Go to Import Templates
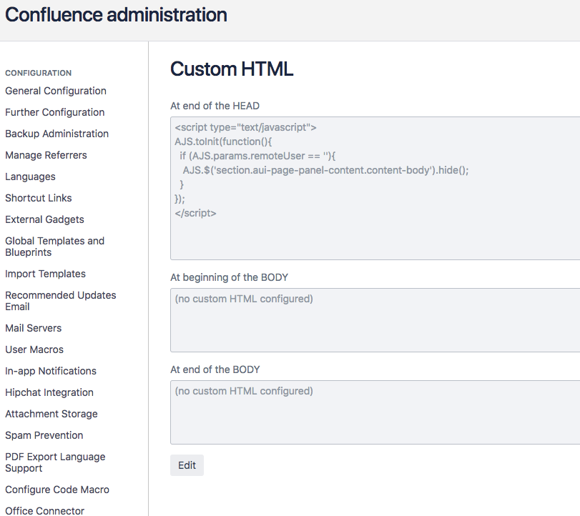Screen dimensions: 580x516 pyautogui.click(x=45, y=274)
